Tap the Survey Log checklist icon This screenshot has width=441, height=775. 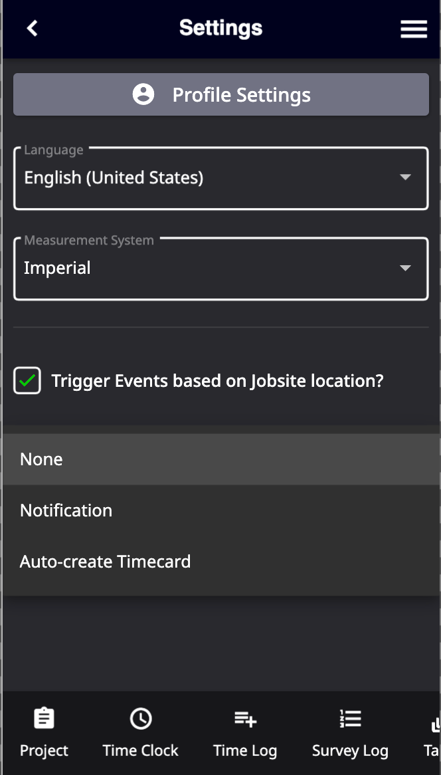click(351, 718)
